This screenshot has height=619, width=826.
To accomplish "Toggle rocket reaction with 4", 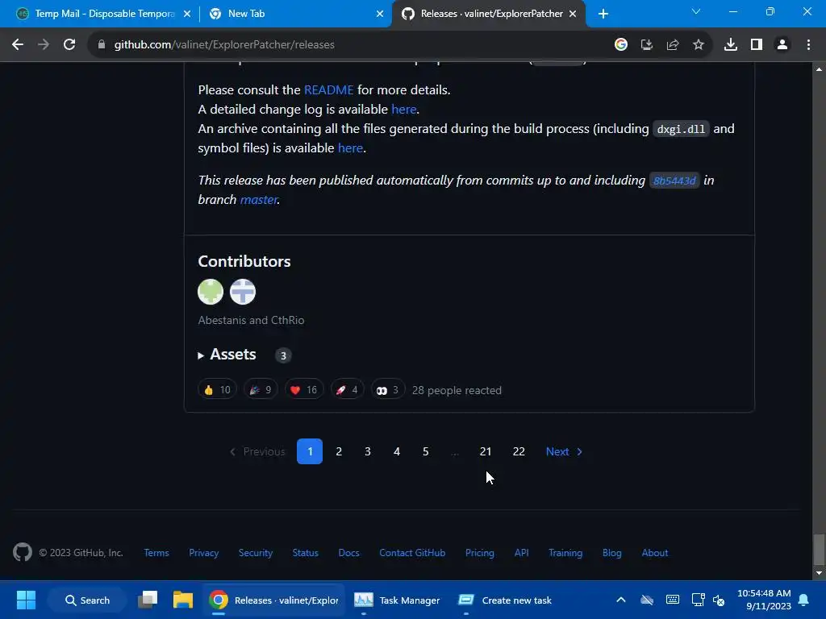I will pos(347,390).
